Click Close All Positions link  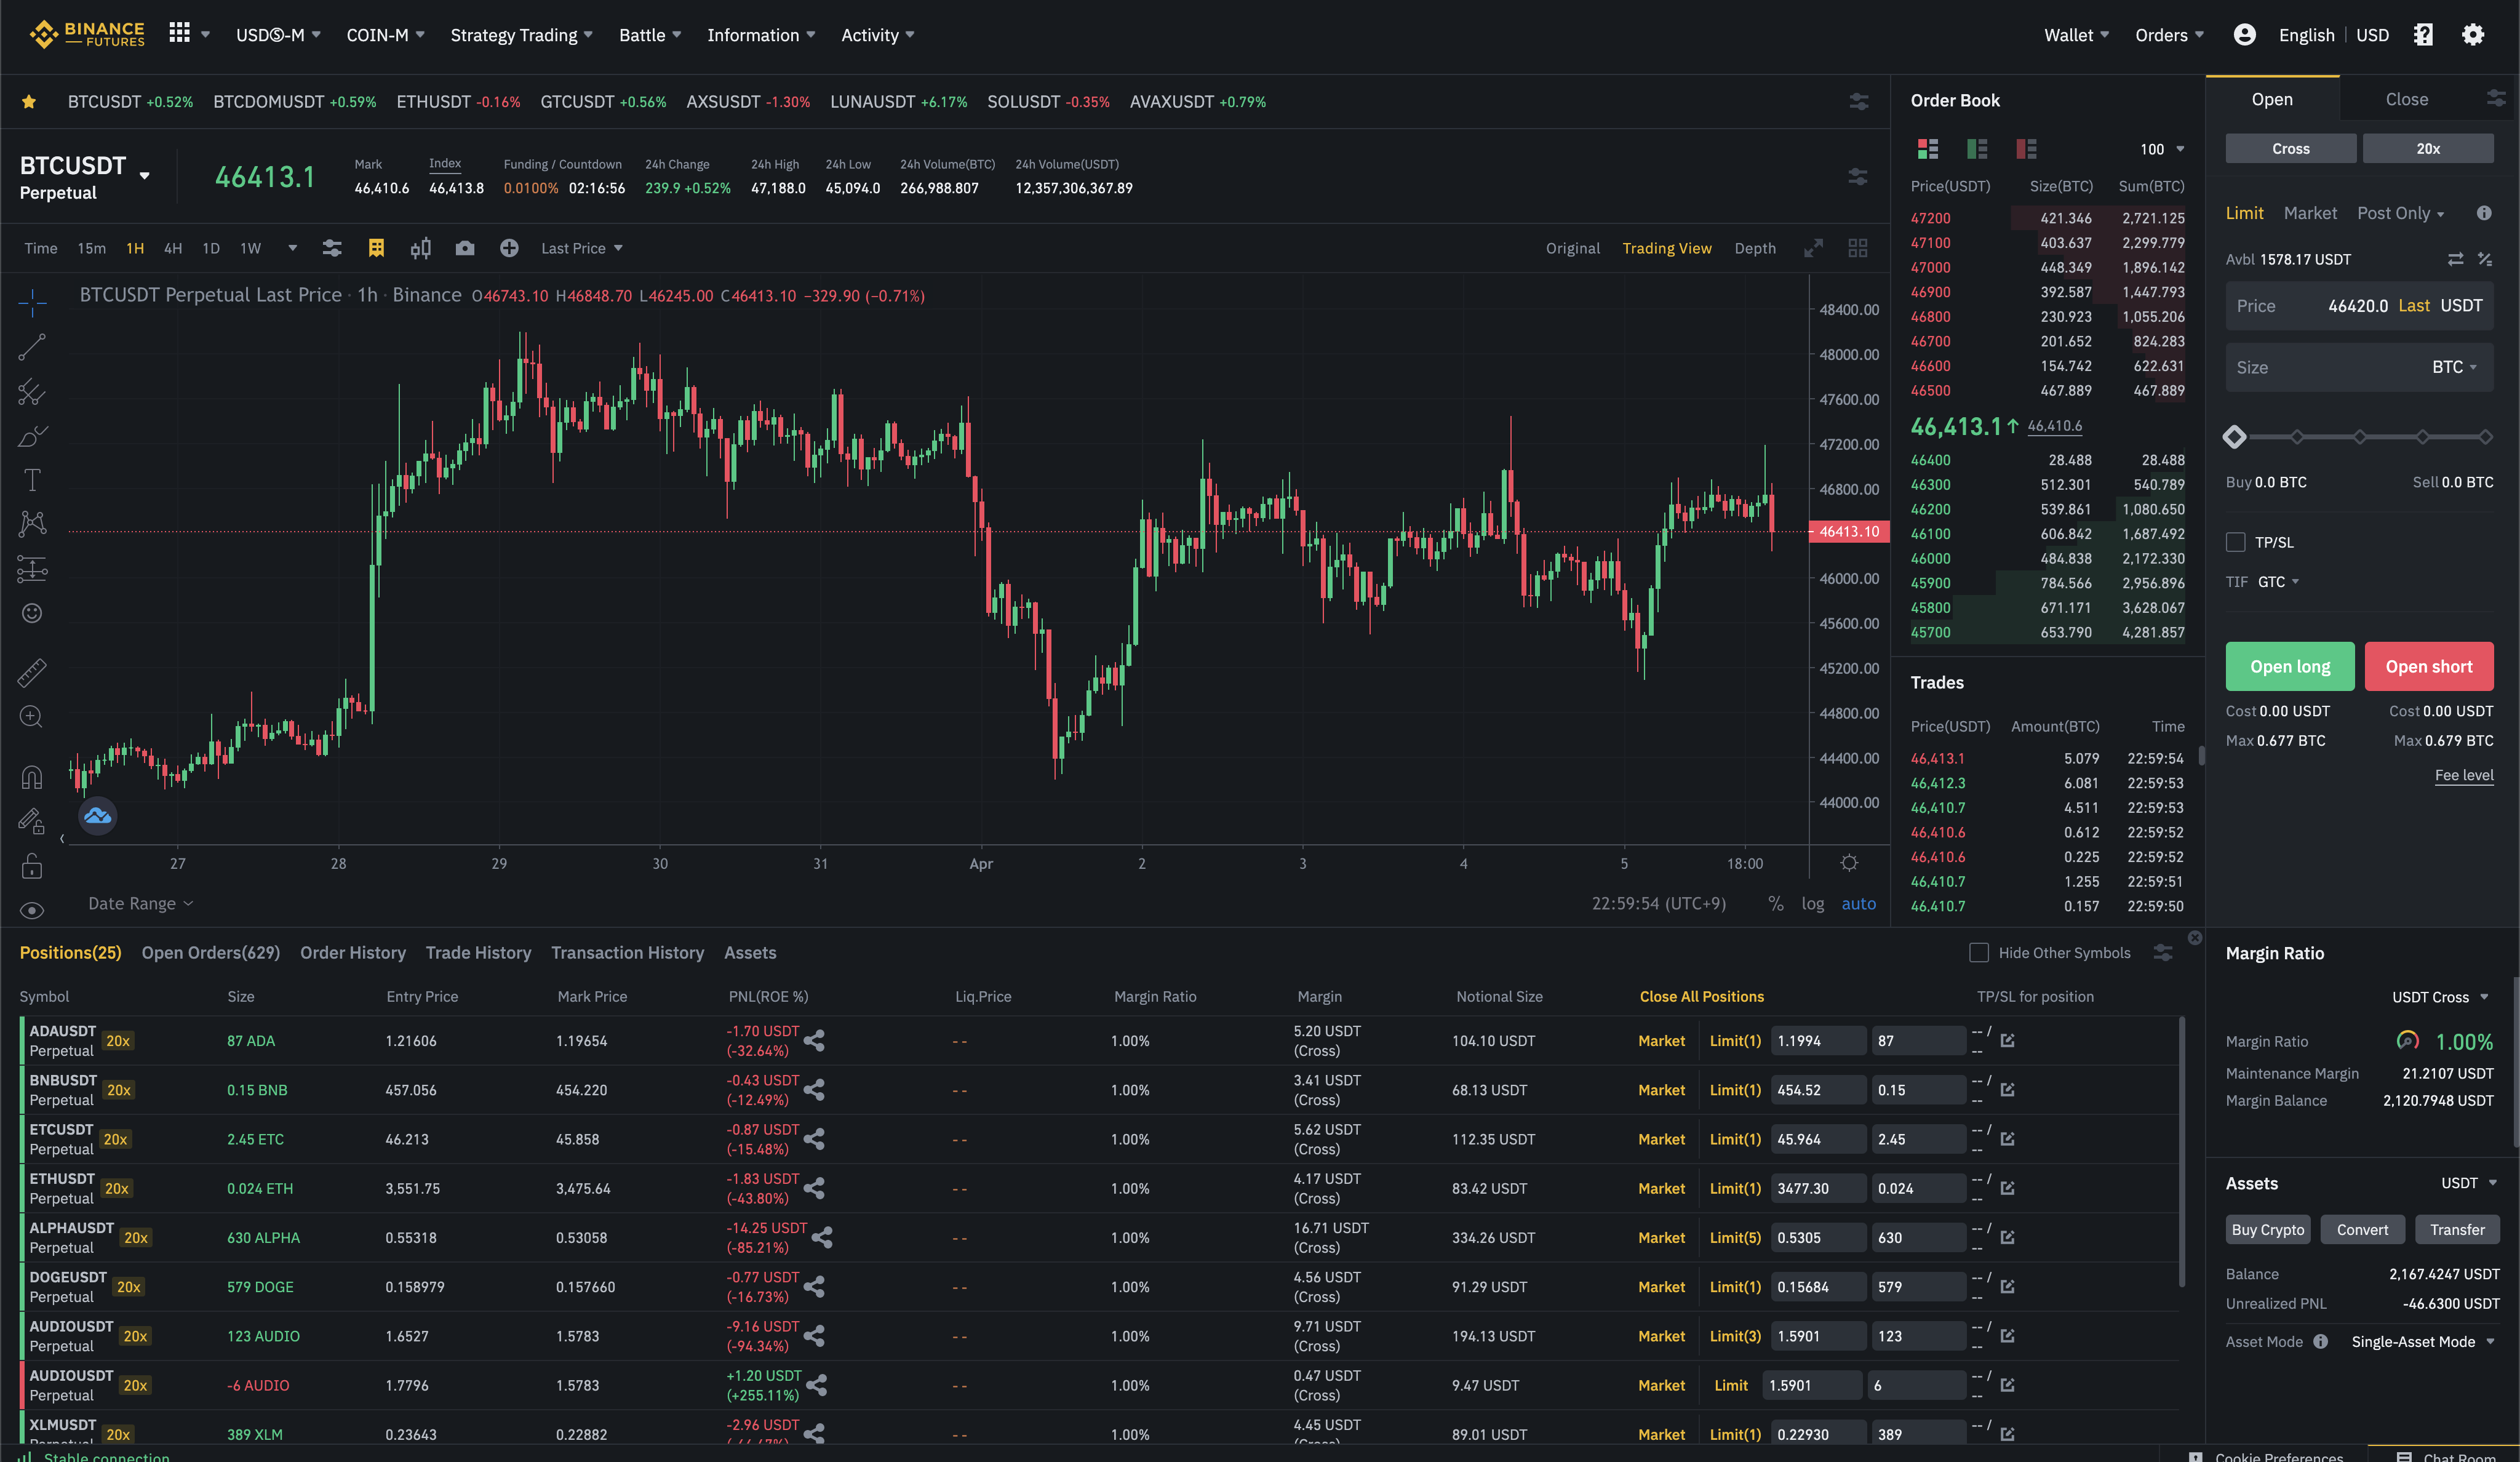[x=1701, y=997]
